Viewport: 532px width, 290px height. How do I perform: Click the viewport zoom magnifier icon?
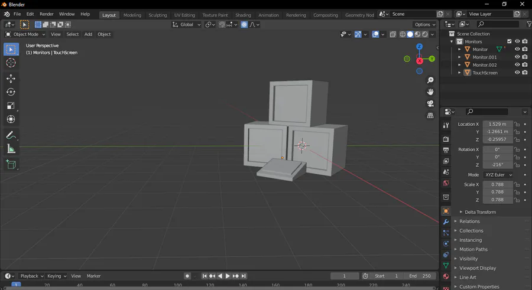coord(430,80)
